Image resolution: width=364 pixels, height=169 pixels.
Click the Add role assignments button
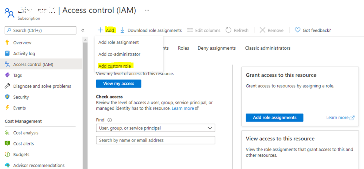point(274,118)
